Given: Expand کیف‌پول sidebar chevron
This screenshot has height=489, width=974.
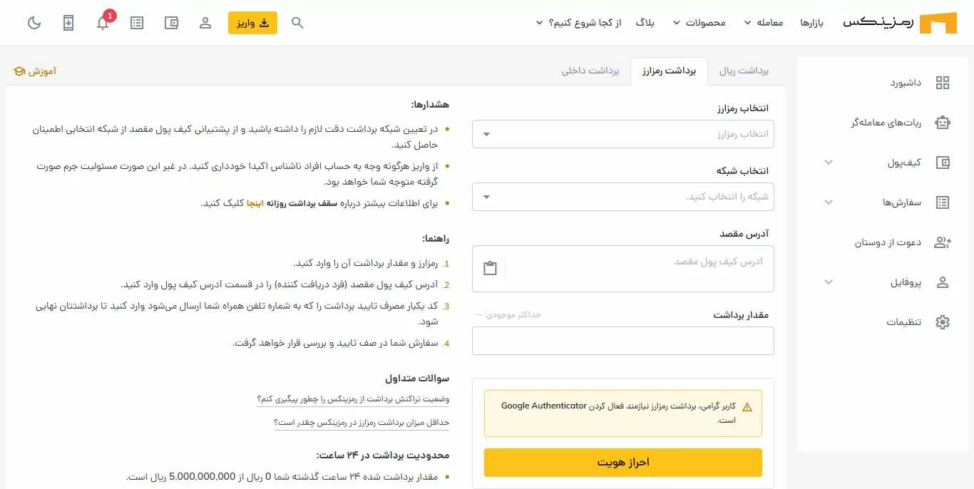Looking at the screenshot, I should coord(829,163).
